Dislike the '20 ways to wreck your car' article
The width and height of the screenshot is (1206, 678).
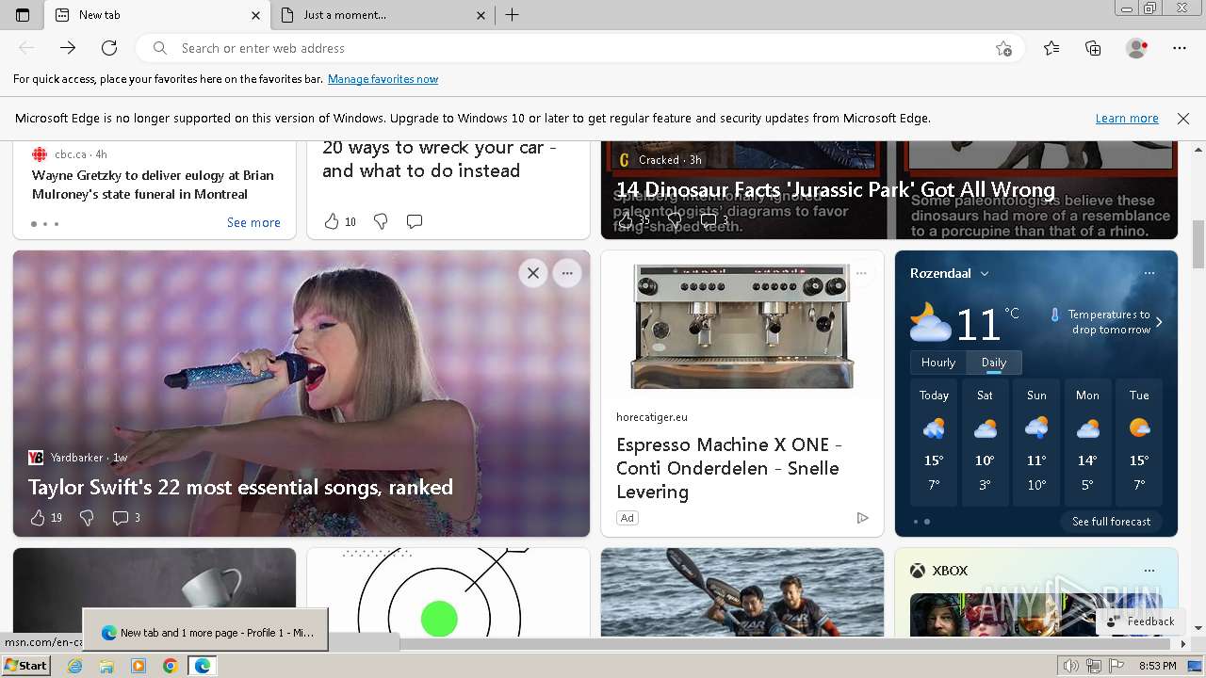point(381,221)
